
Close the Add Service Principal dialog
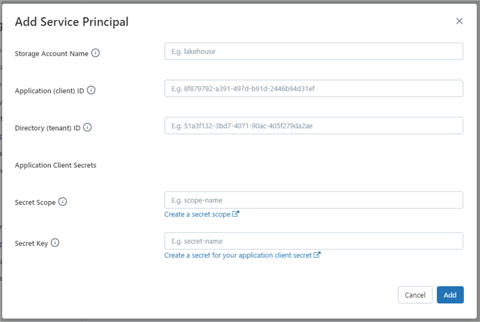(x=459, y=21)
